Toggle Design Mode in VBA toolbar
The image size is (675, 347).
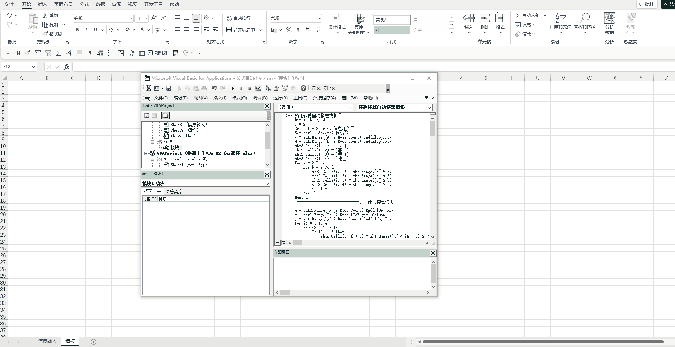click(x=258, y=88)
